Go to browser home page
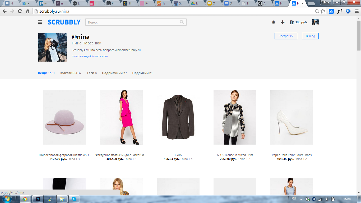361x203 pixels. click(27, 11)
